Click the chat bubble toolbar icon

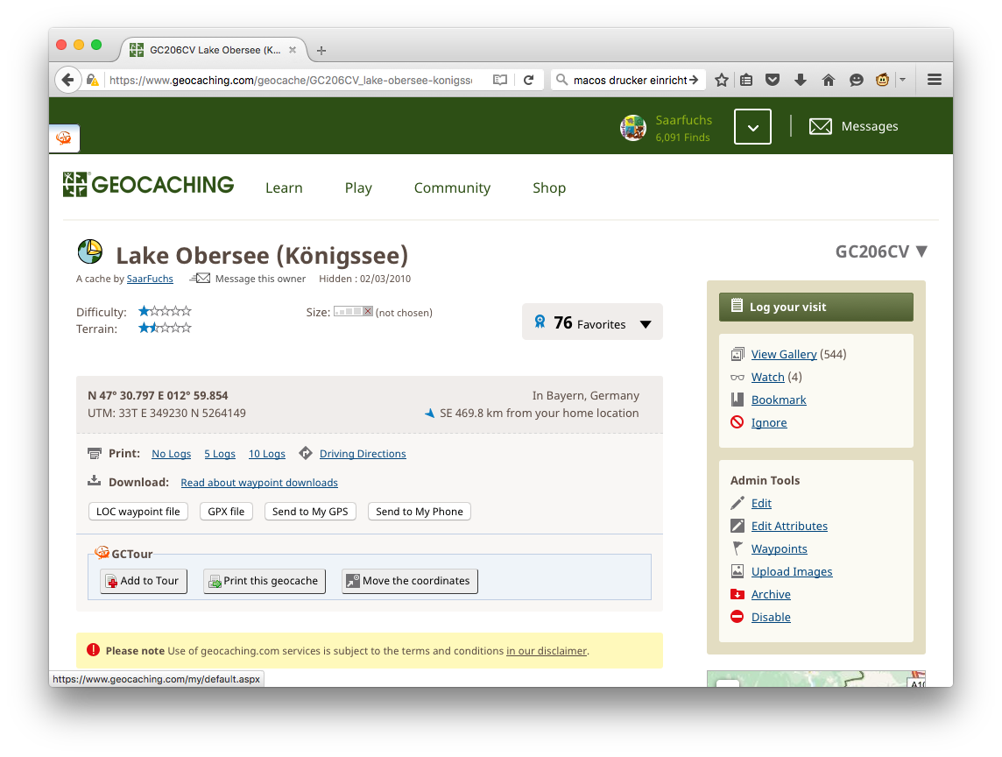click(x=857, y=80)
